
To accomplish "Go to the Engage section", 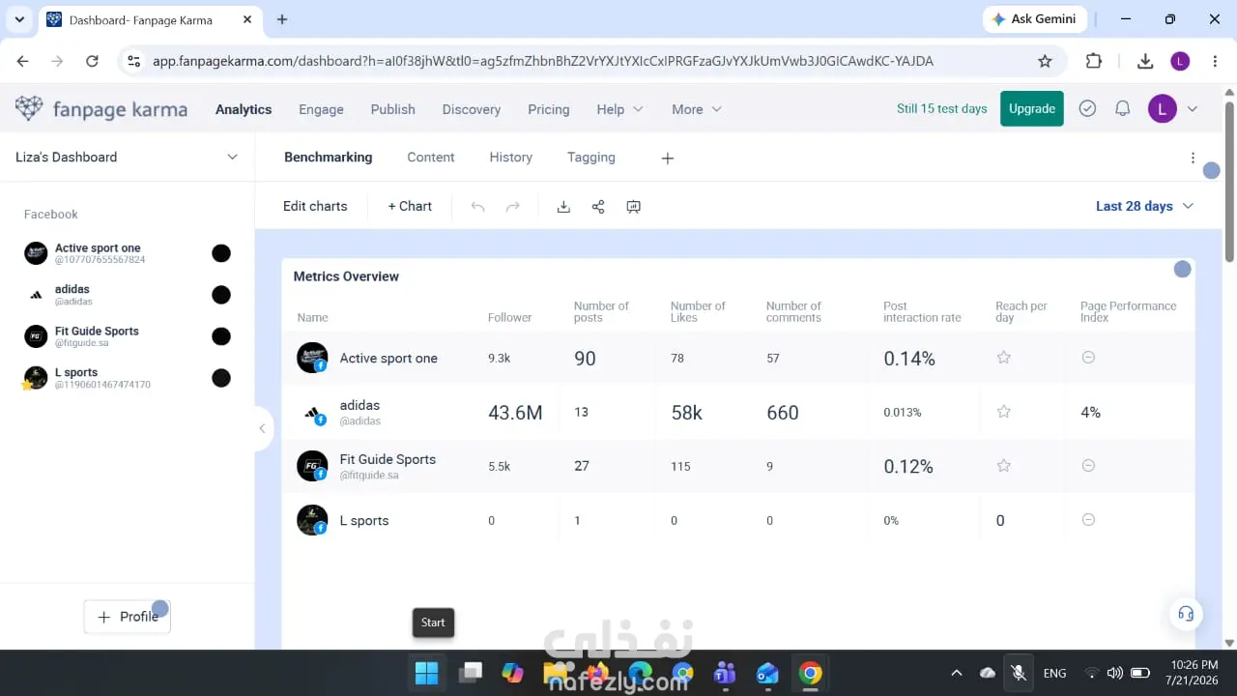I will click(321, 109).
